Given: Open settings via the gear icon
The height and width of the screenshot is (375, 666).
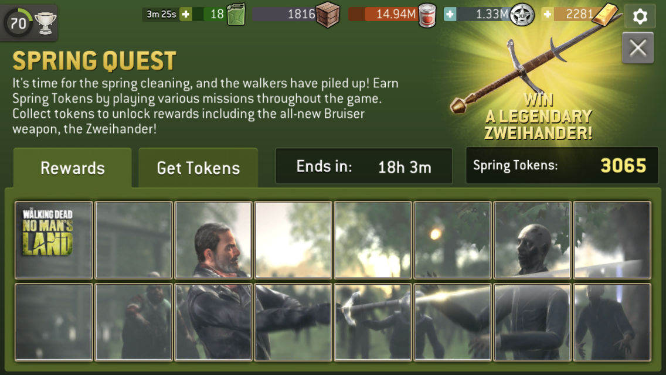Looking at the screenshot, I should click(x=640, y=16).
